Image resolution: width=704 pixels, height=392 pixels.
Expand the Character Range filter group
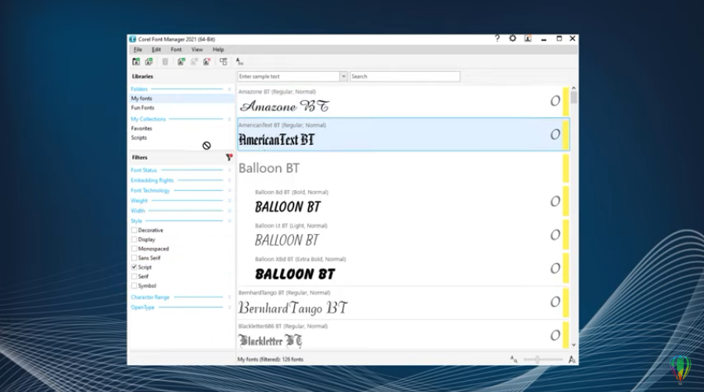[x=229, y=297]
